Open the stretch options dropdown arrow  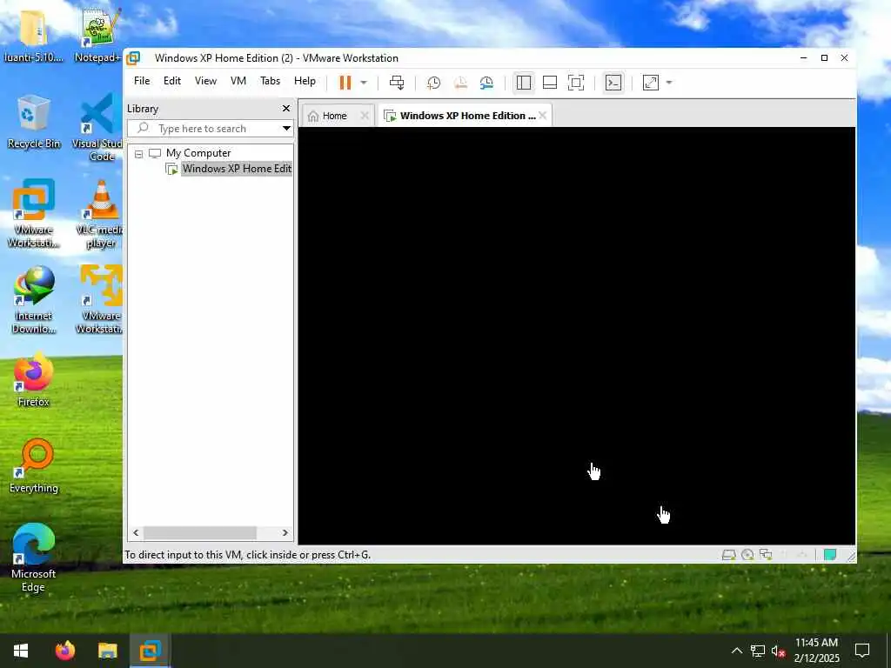pyautogui.click(x=669, y=83)
